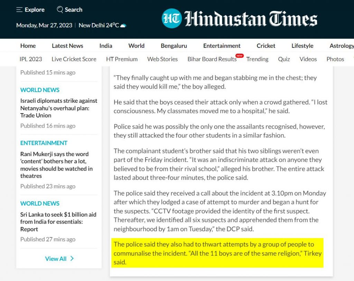The width and height of the screenshot is (354, 281).
Task: Open the Cricket section
Action: pos(266,46)
